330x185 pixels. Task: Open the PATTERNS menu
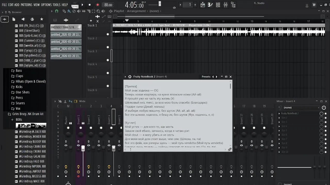click(26, 5)
